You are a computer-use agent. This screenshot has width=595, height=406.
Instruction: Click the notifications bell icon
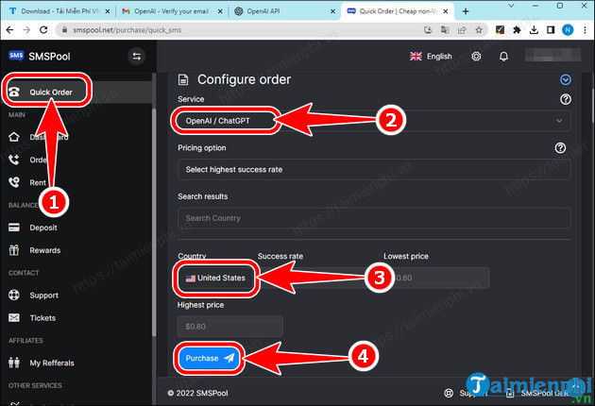click(x=505, y=57)
